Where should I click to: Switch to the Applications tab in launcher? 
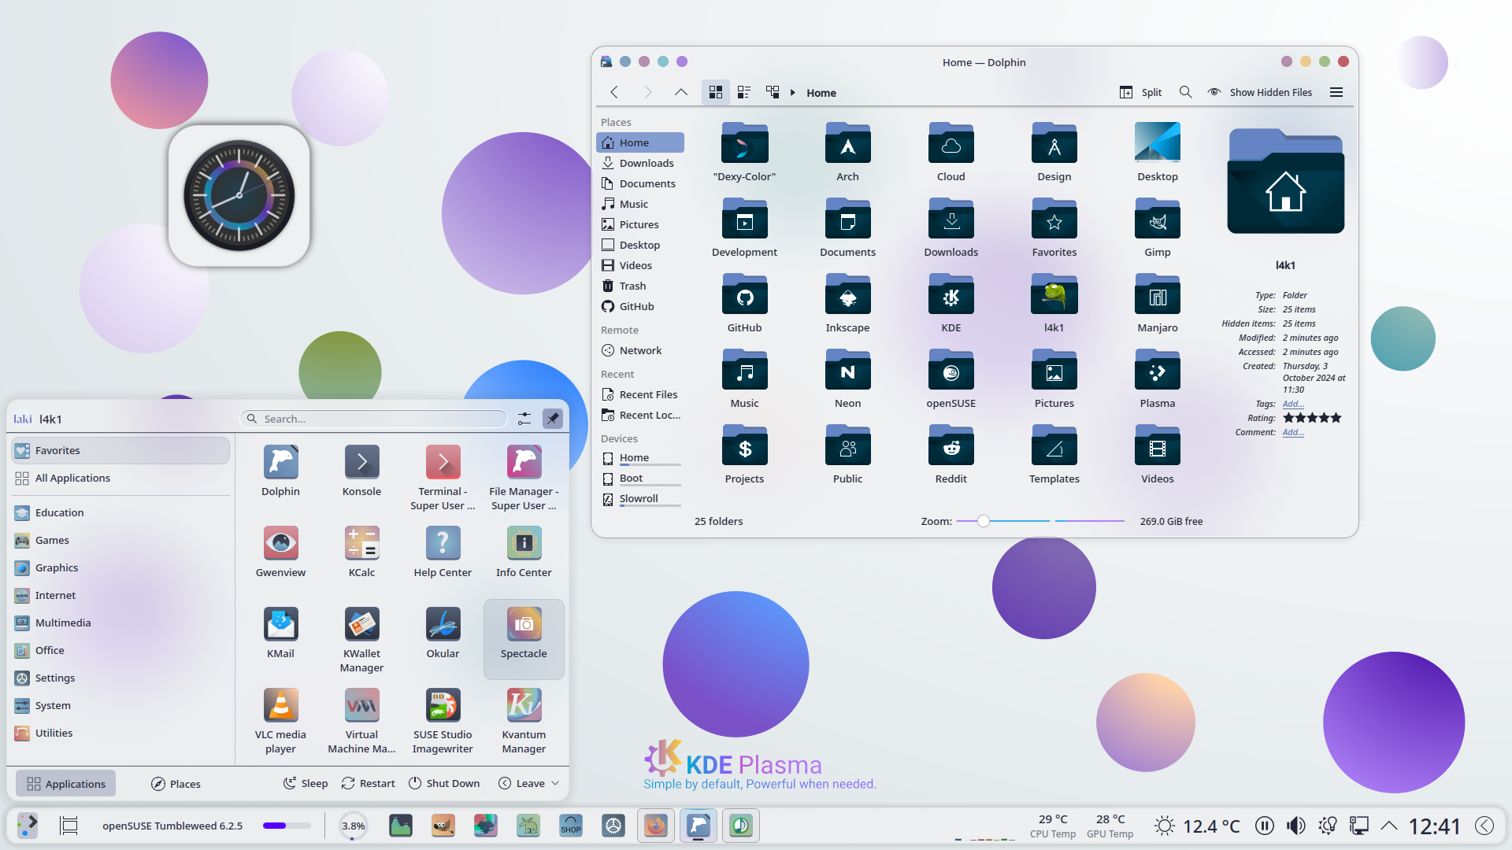[65, 783]
